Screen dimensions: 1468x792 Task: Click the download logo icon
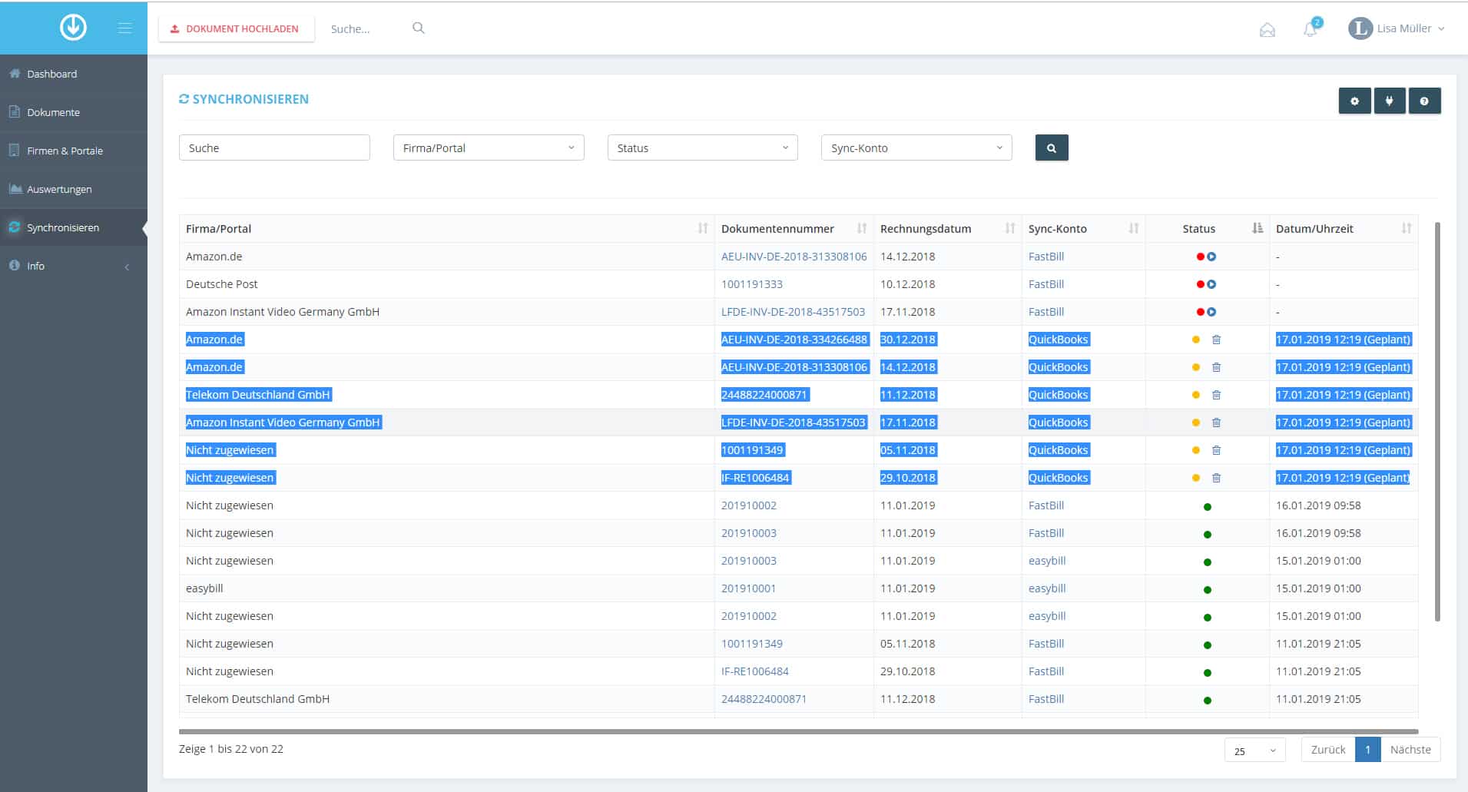[x=73, y=28]
